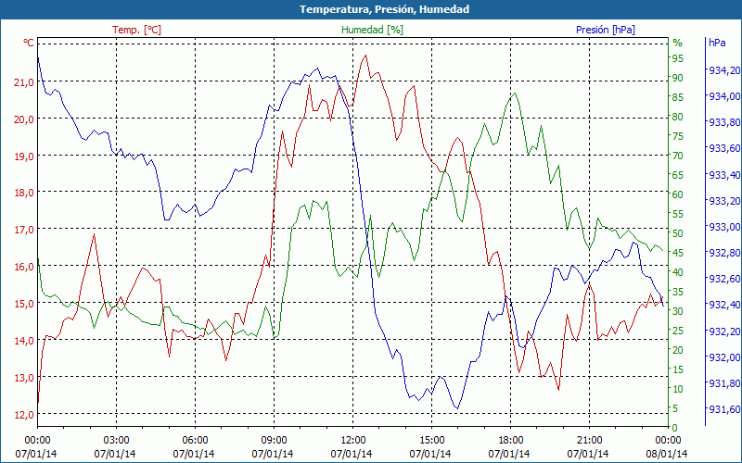This screenshot has width=742, height=463.
Task: Click pressure axis value '933,20'
Action: [x=724, y=201]
